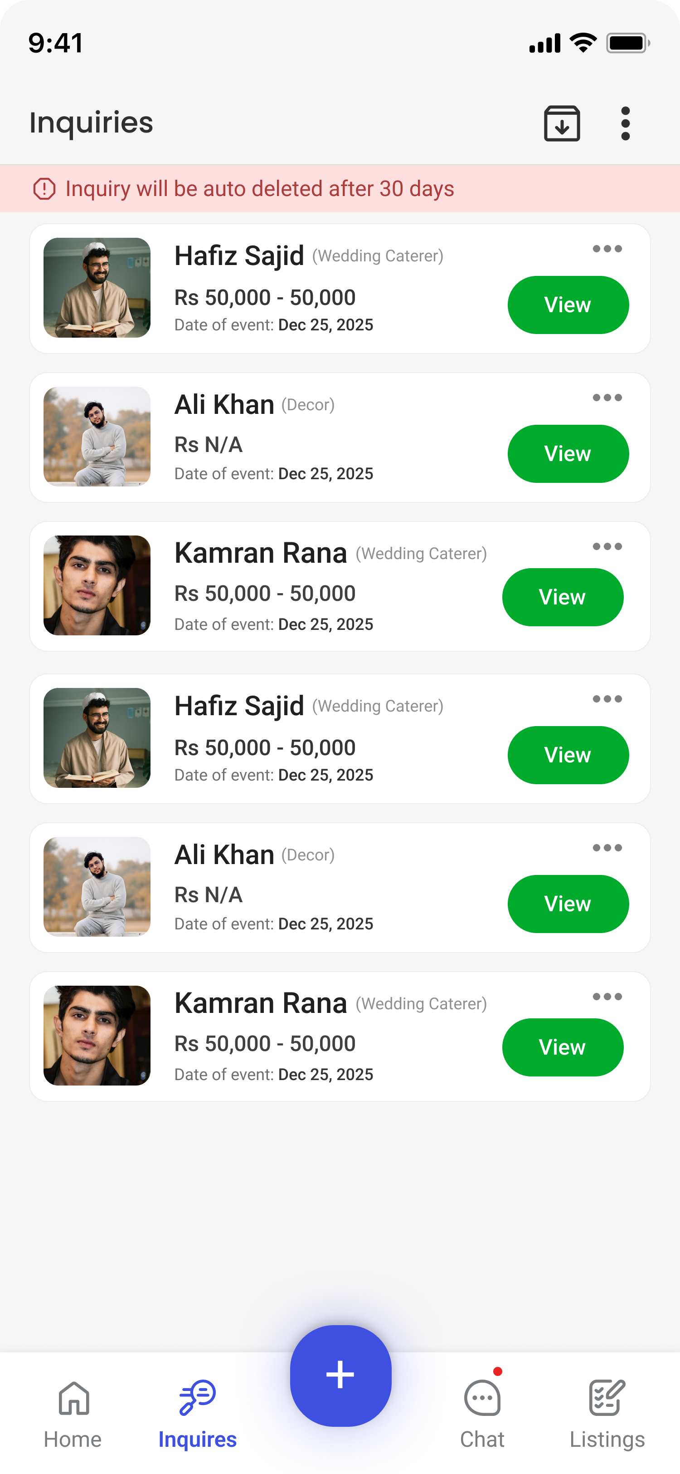Screen dimensions: 680x1474
Task: Show options for first Kamran Rana inquiry
Action: click(x=607, y=546)
